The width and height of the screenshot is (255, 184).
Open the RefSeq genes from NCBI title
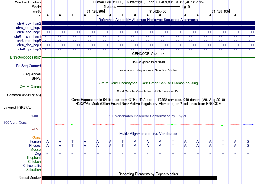(148, 62)
